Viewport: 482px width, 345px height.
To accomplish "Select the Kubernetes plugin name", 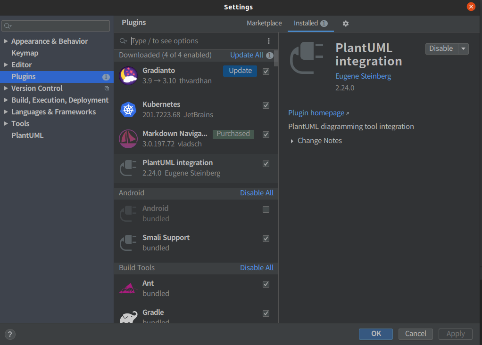I will (x=161, y=104).
